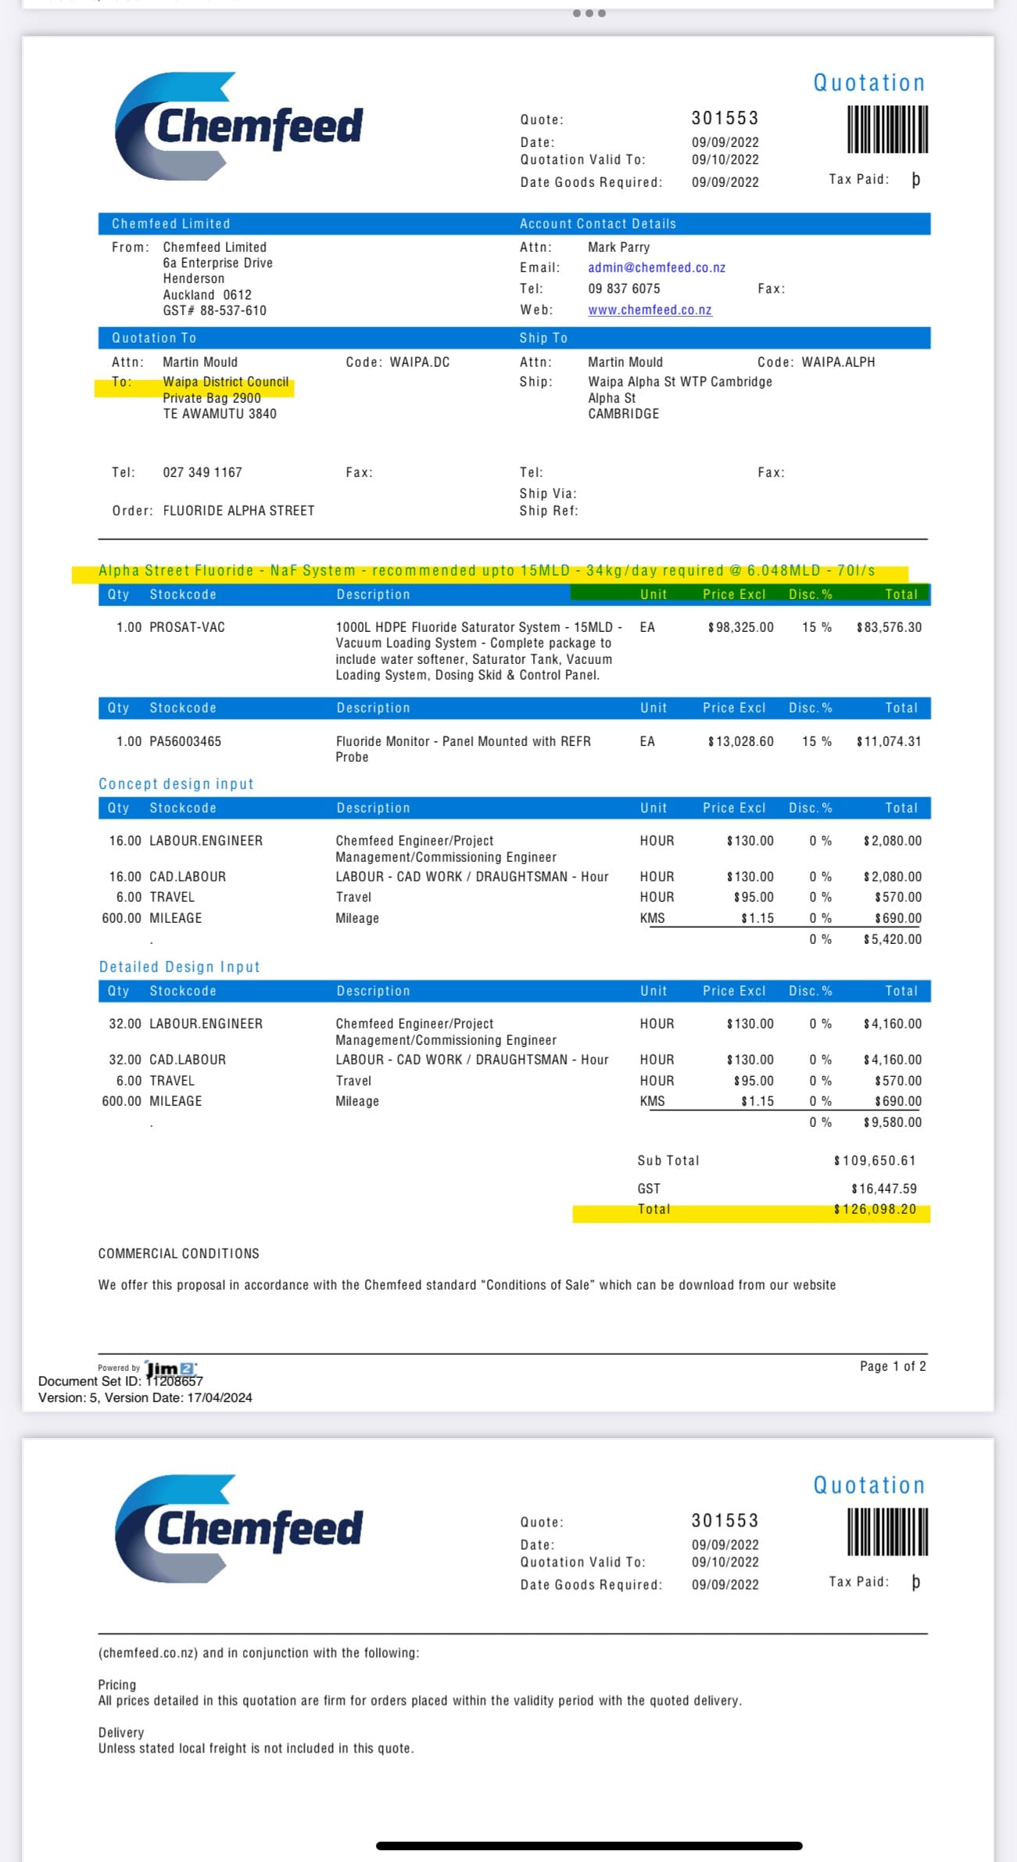Select the highlighted Waipa District Council text

225,382
